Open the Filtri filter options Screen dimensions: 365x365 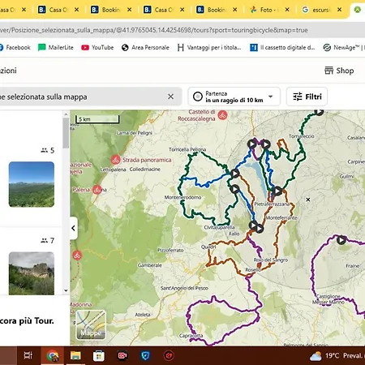[x=307, y=97]
